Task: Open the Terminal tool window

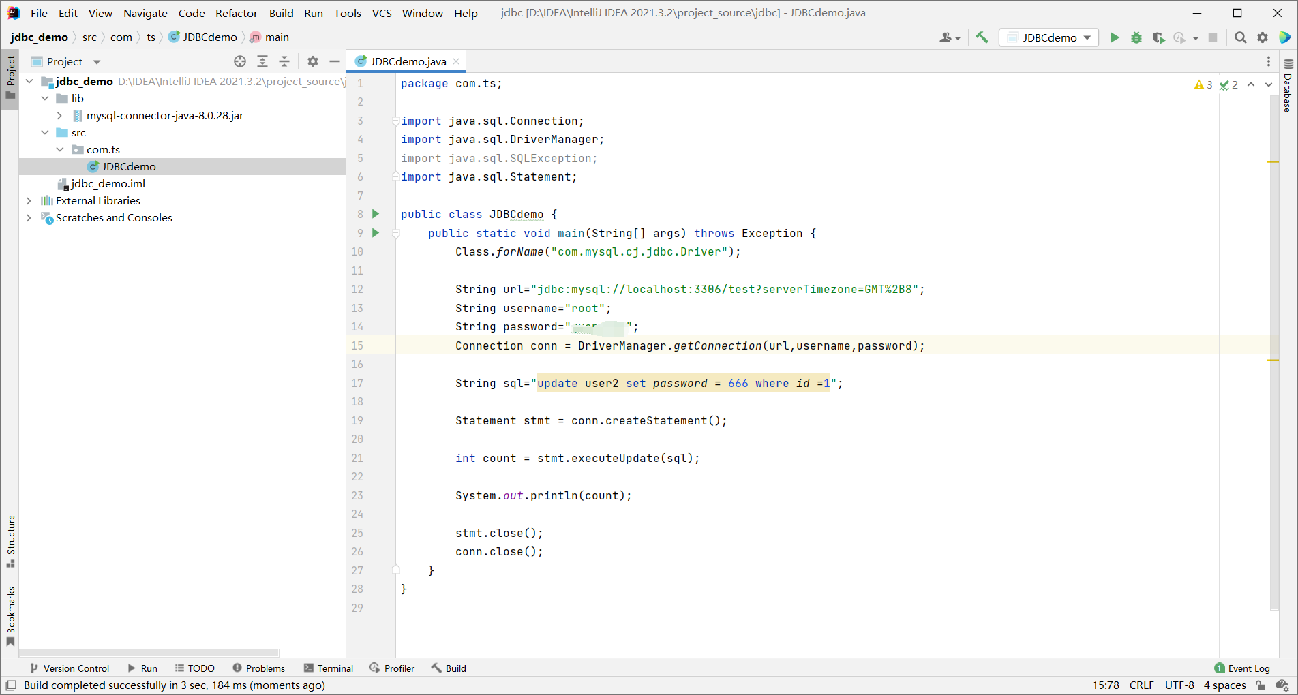Action: [x=329, y=668]
